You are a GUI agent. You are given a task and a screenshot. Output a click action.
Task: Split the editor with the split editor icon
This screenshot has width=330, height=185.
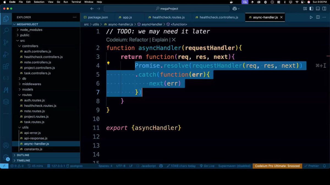coord(318,17)
